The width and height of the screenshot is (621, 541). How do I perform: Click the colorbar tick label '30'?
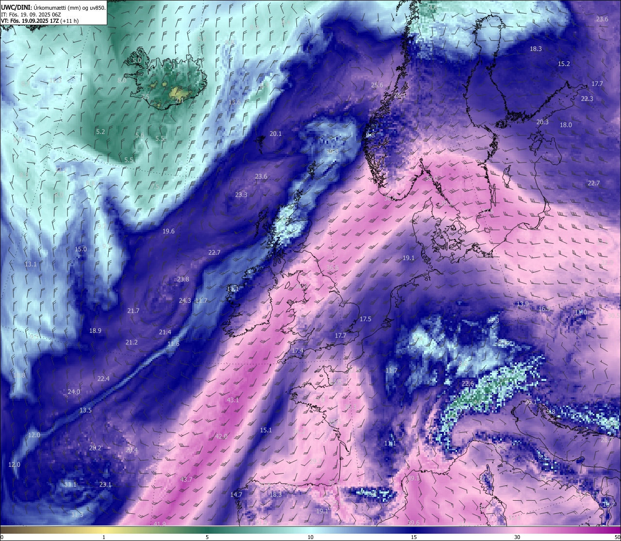coord(517,537)
